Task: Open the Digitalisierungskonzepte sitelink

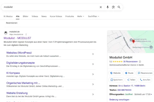Action: click(21, 63)
